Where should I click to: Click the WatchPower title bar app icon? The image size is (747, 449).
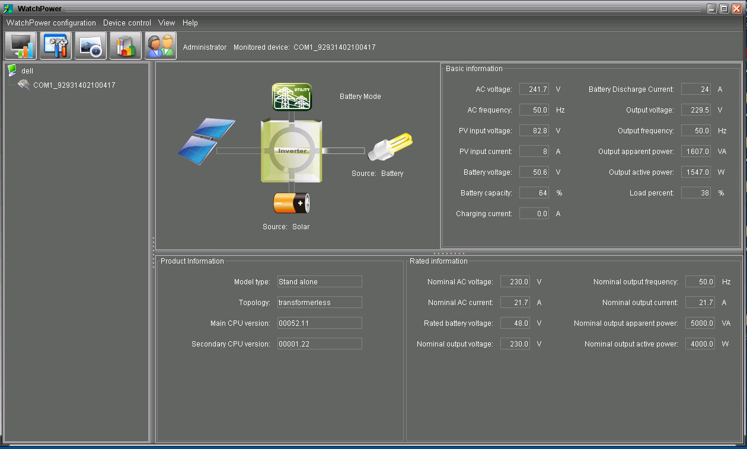pos(8,8)
